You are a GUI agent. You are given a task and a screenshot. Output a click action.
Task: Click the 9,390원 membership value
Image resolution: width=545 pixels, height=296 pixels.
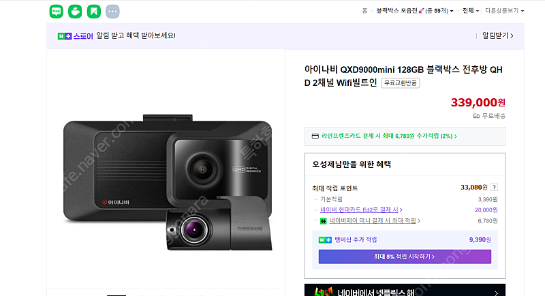pos(480,239)
